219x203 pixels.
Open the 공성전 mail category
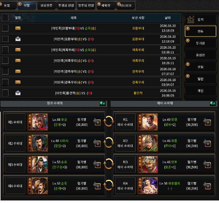[x=200, y=55]
